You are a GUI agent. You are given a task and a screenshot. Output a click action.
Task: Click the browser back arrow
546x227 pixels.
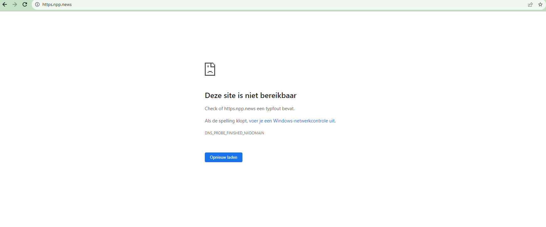(x=5, y=4)
